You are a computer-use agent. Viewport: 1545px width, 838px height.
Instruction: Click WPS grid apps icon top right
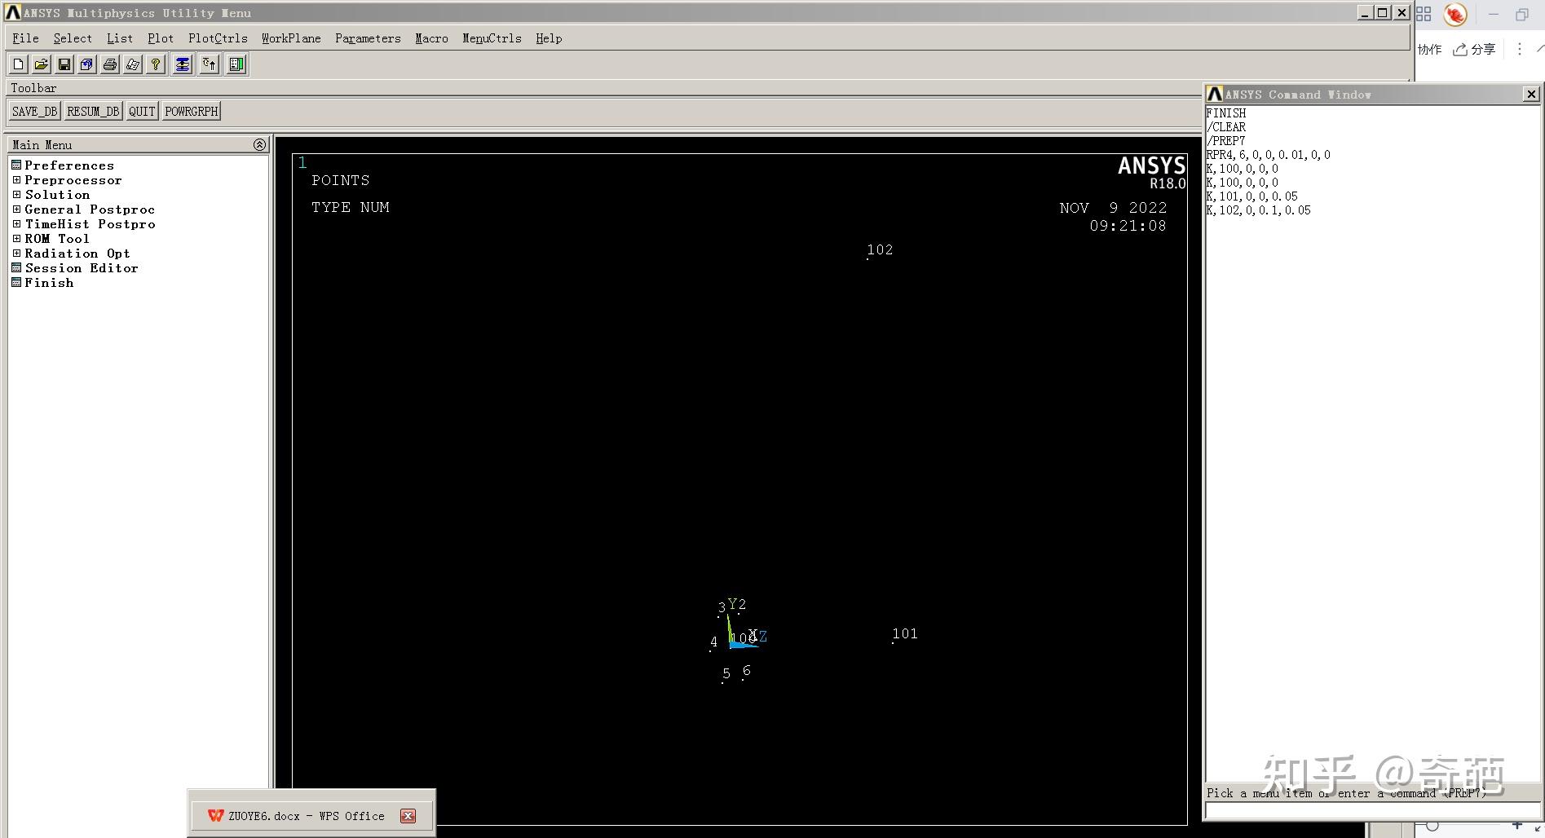click(1424, 14)
